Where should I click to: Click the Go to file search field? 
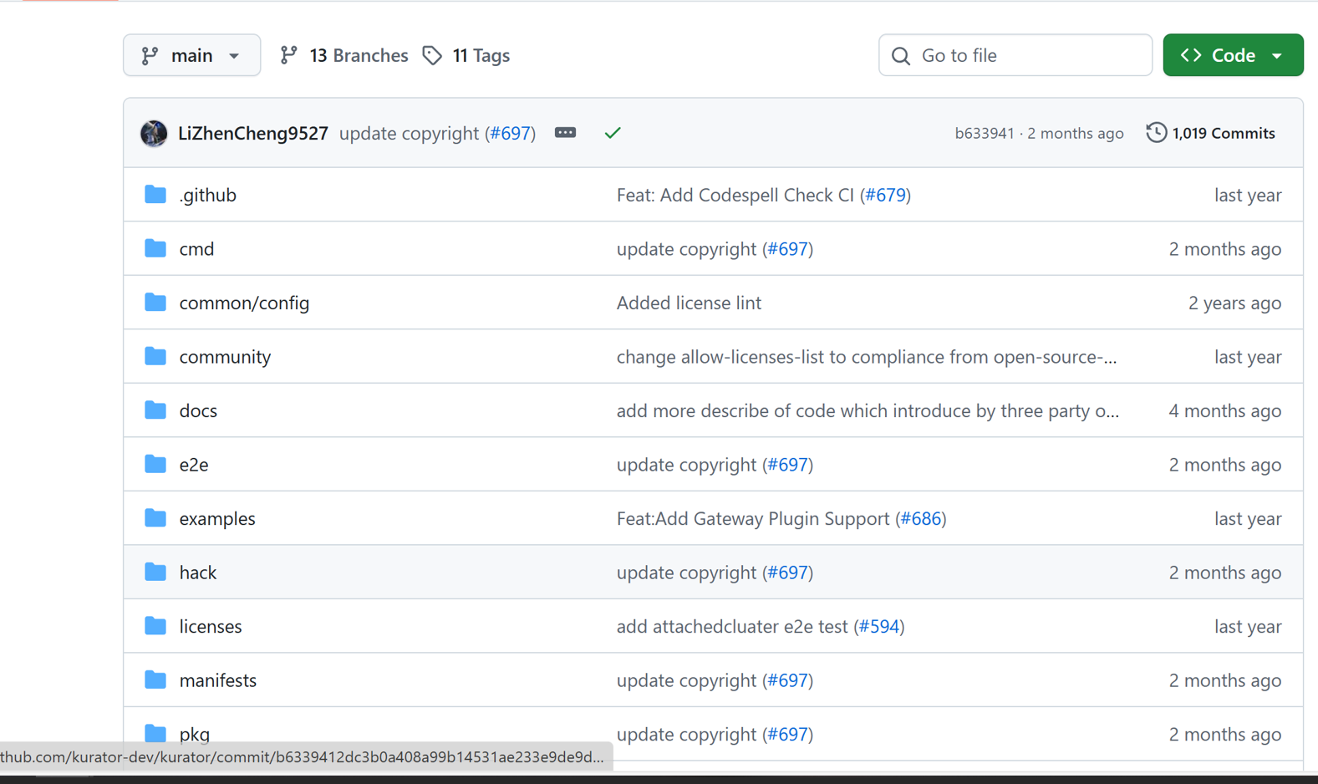[1015, 55]
